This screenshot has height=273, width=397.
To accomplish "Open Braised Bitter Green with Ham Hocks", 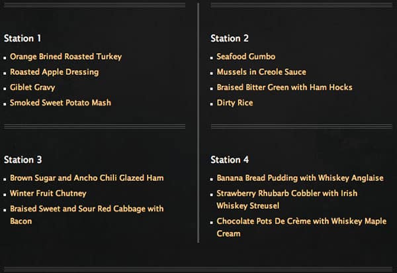I will tap(285, 87).
